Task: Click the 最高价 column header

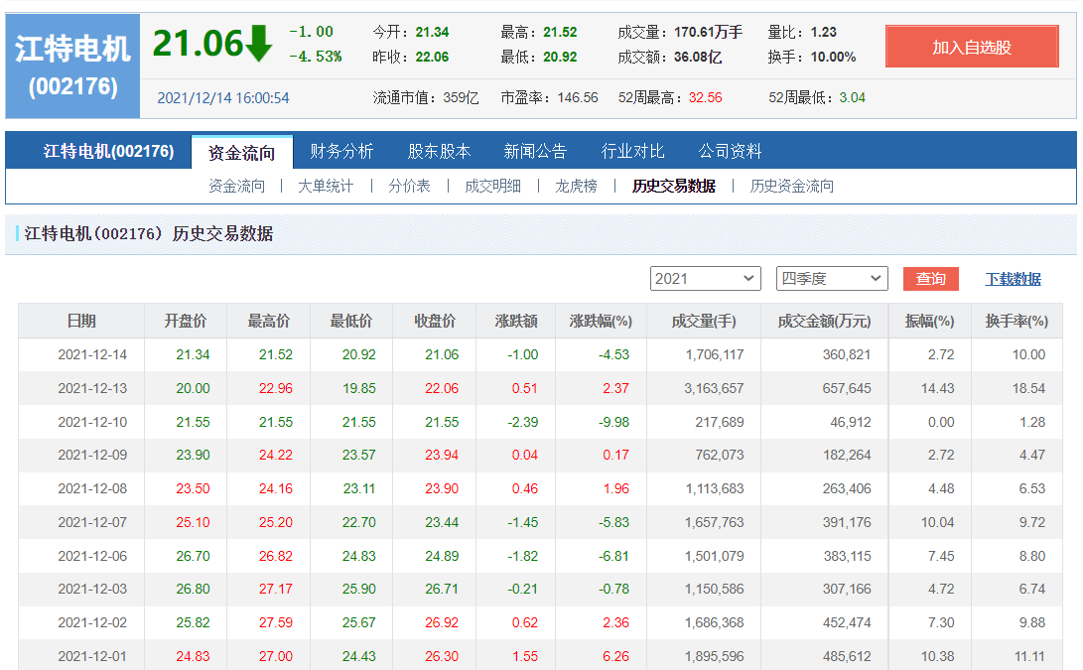Action: pos(269,322)
